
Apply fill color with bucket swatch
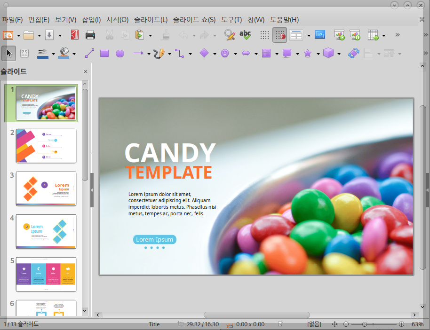(x=64, y=54)
